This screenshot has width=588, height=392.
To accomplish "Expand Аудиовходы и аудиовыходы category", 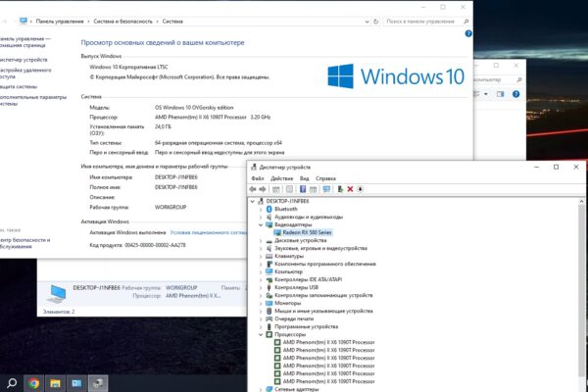I will click(261, 218).
